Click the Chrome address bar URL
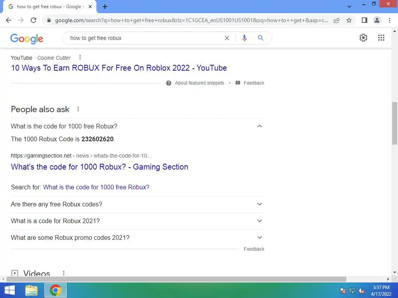Viewport: 398px width, 298px height. point(191,20)
